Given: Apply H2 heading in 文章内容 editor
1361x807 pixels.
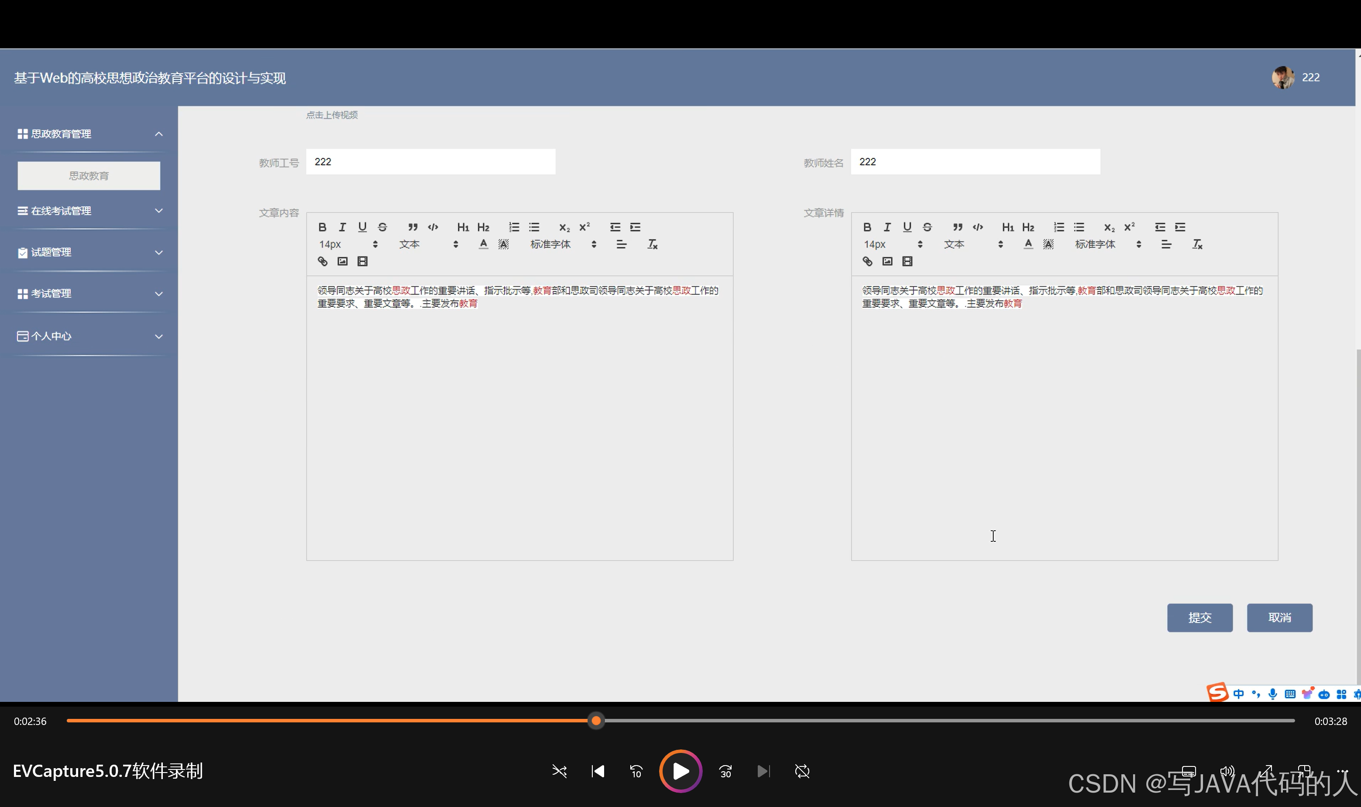Looking at the screenshot, I should pos(483,227).
